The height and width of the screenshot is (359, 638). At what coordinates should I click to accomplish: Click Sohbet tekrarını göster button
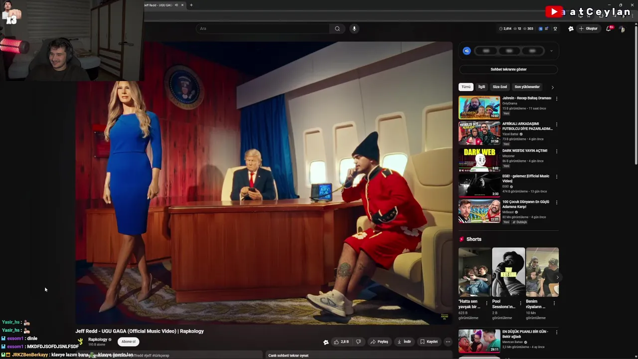[508, 69]
